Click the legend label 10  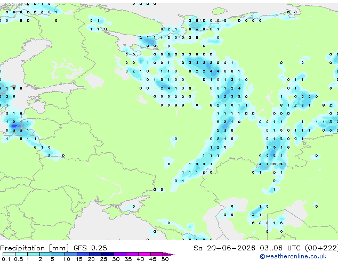click(67, 259)
